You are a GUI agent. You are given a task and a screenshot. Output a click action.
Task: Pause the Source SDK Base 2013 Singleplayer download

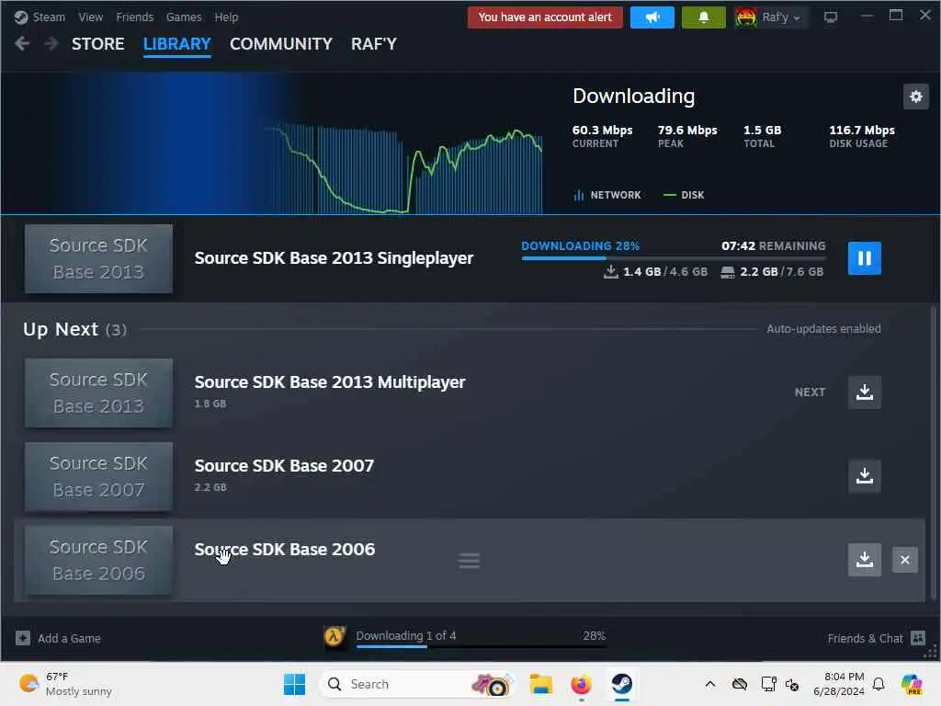864,258
